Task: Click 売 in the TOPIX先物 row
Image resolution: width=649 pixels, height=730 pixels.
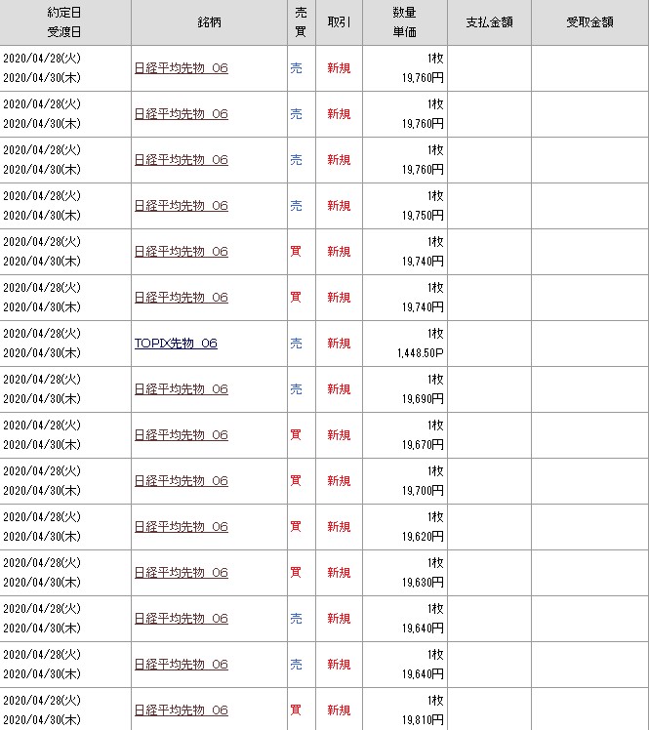Action: point(296,344)
